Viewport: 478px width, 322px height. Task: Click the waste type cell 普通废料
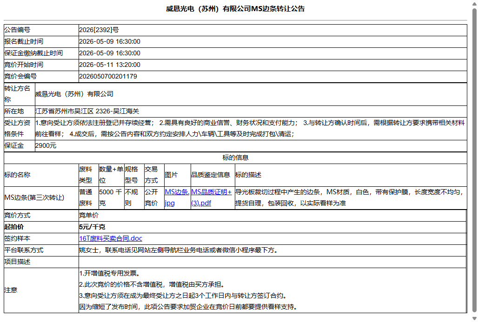point(88,197)
